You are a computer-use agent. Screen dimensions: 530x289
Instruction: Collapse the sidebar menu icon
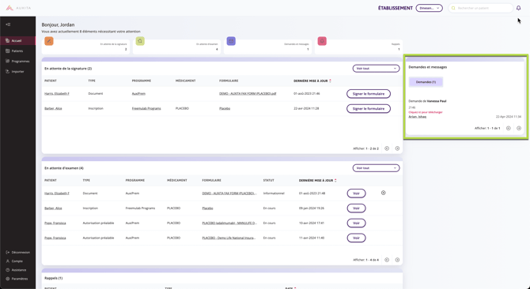(8, 24)
